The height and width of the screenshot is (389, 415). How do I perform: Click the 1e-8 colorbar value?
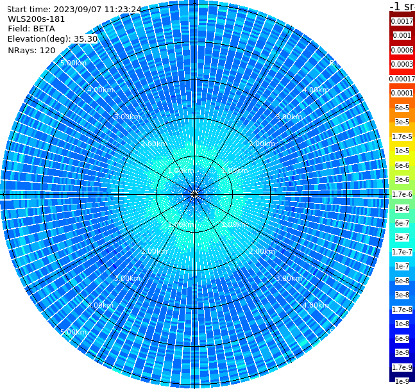(x=402, y=324)
